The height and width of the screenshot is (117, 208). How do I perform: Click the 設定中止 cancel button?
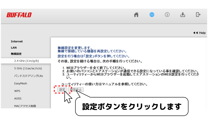click(76, 90)
